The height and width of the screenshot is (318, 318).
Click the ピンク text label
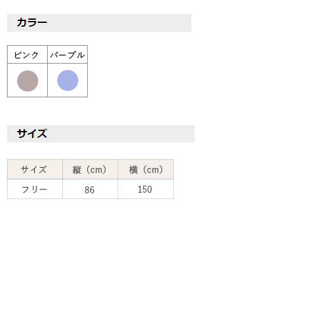(26, 55)
